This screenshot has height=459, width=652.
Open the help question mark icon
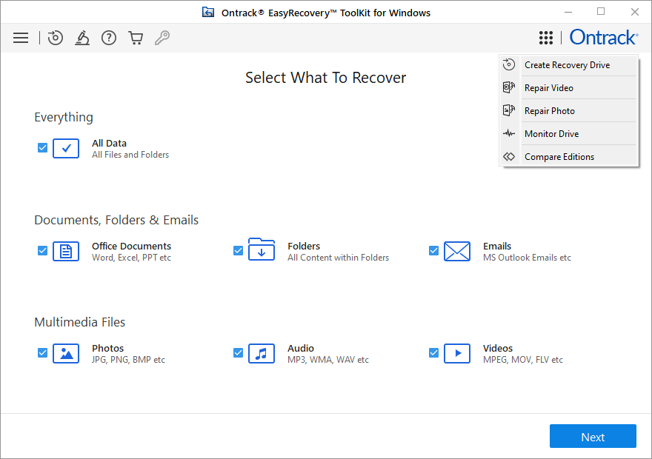(109, 38)
